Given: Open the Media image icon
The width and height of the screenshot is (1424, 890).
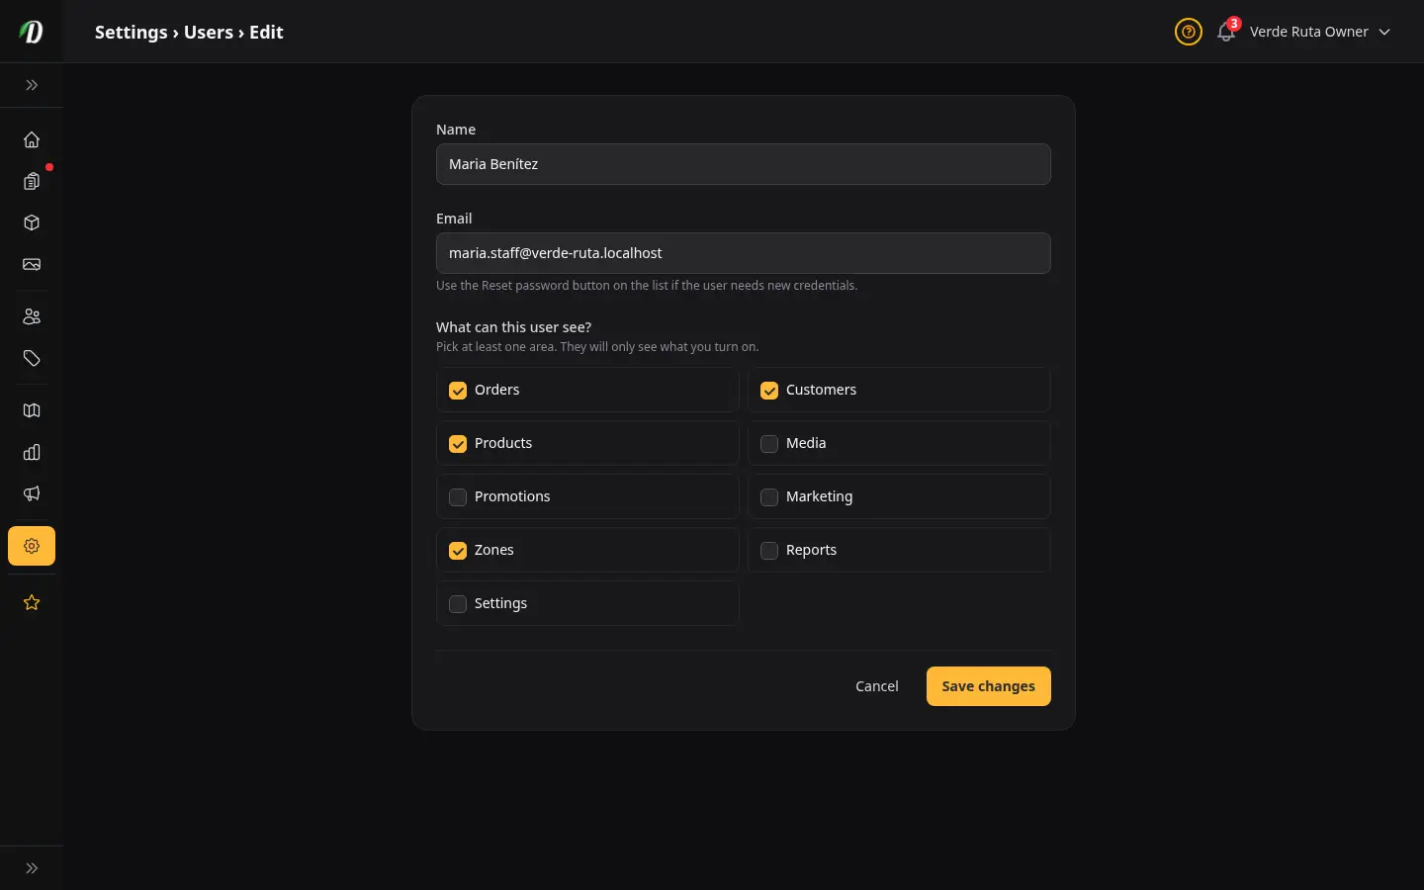Looking at the screenshot, I should point(32,264).
